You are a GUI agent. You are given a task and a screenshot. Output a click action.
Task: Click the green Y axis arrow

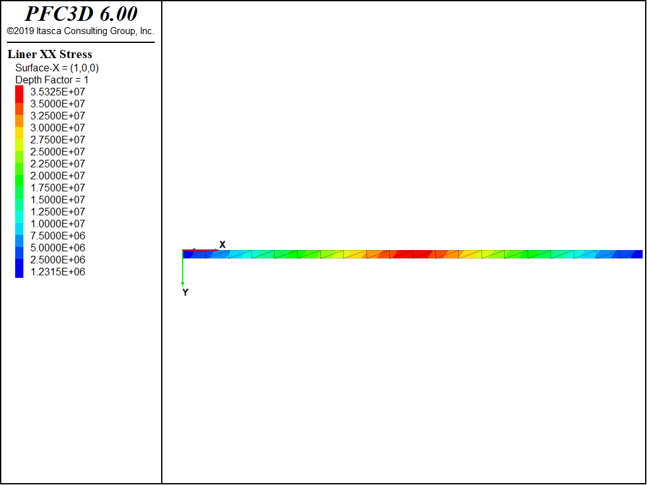[x=183, y=268]
